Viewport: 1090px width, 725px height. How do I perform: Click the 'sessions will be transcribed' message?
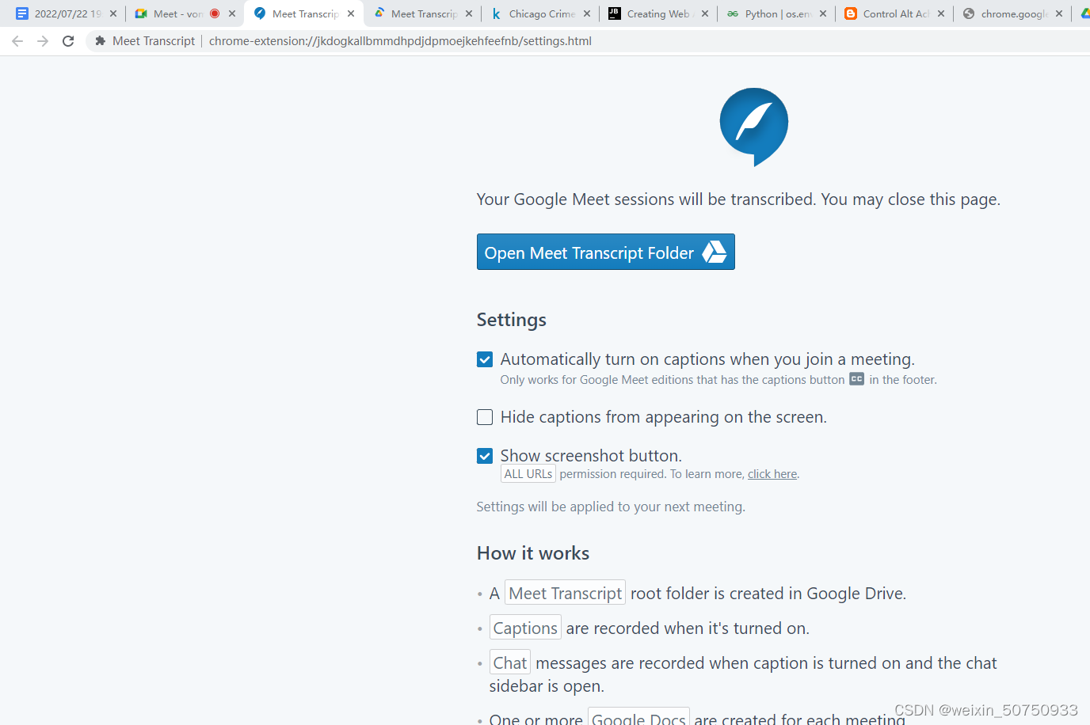(x=738, y=199)
